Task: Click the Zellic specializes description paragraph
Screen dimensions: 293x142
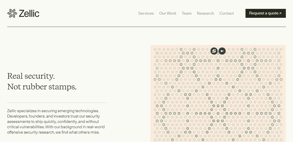Action: [56, 121]
